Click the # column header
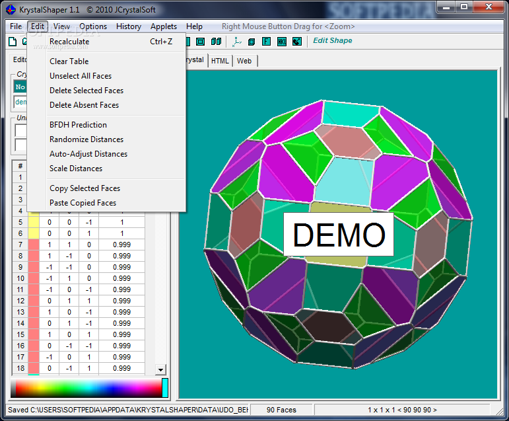509x421 pixels. (x=20, y=166)
